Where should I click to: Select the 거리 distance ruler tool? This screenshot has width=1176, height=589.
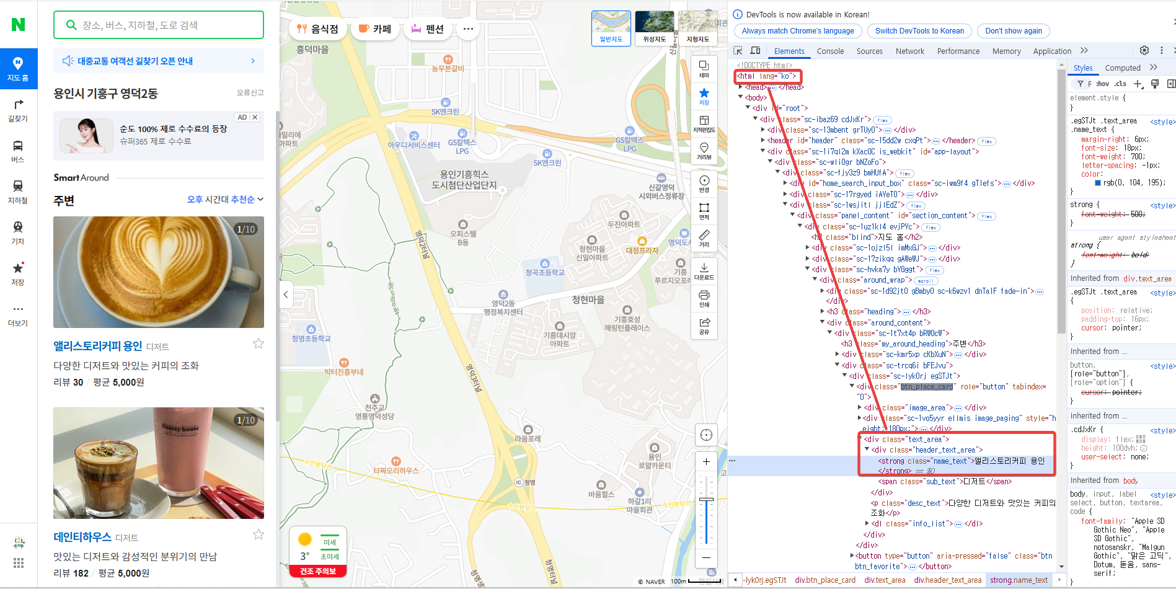(x=704, y=238)
